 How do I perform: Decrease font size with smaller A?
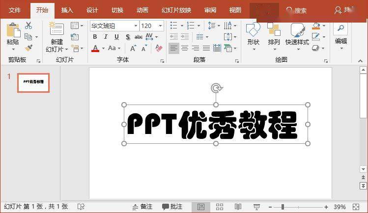point(144,48)
